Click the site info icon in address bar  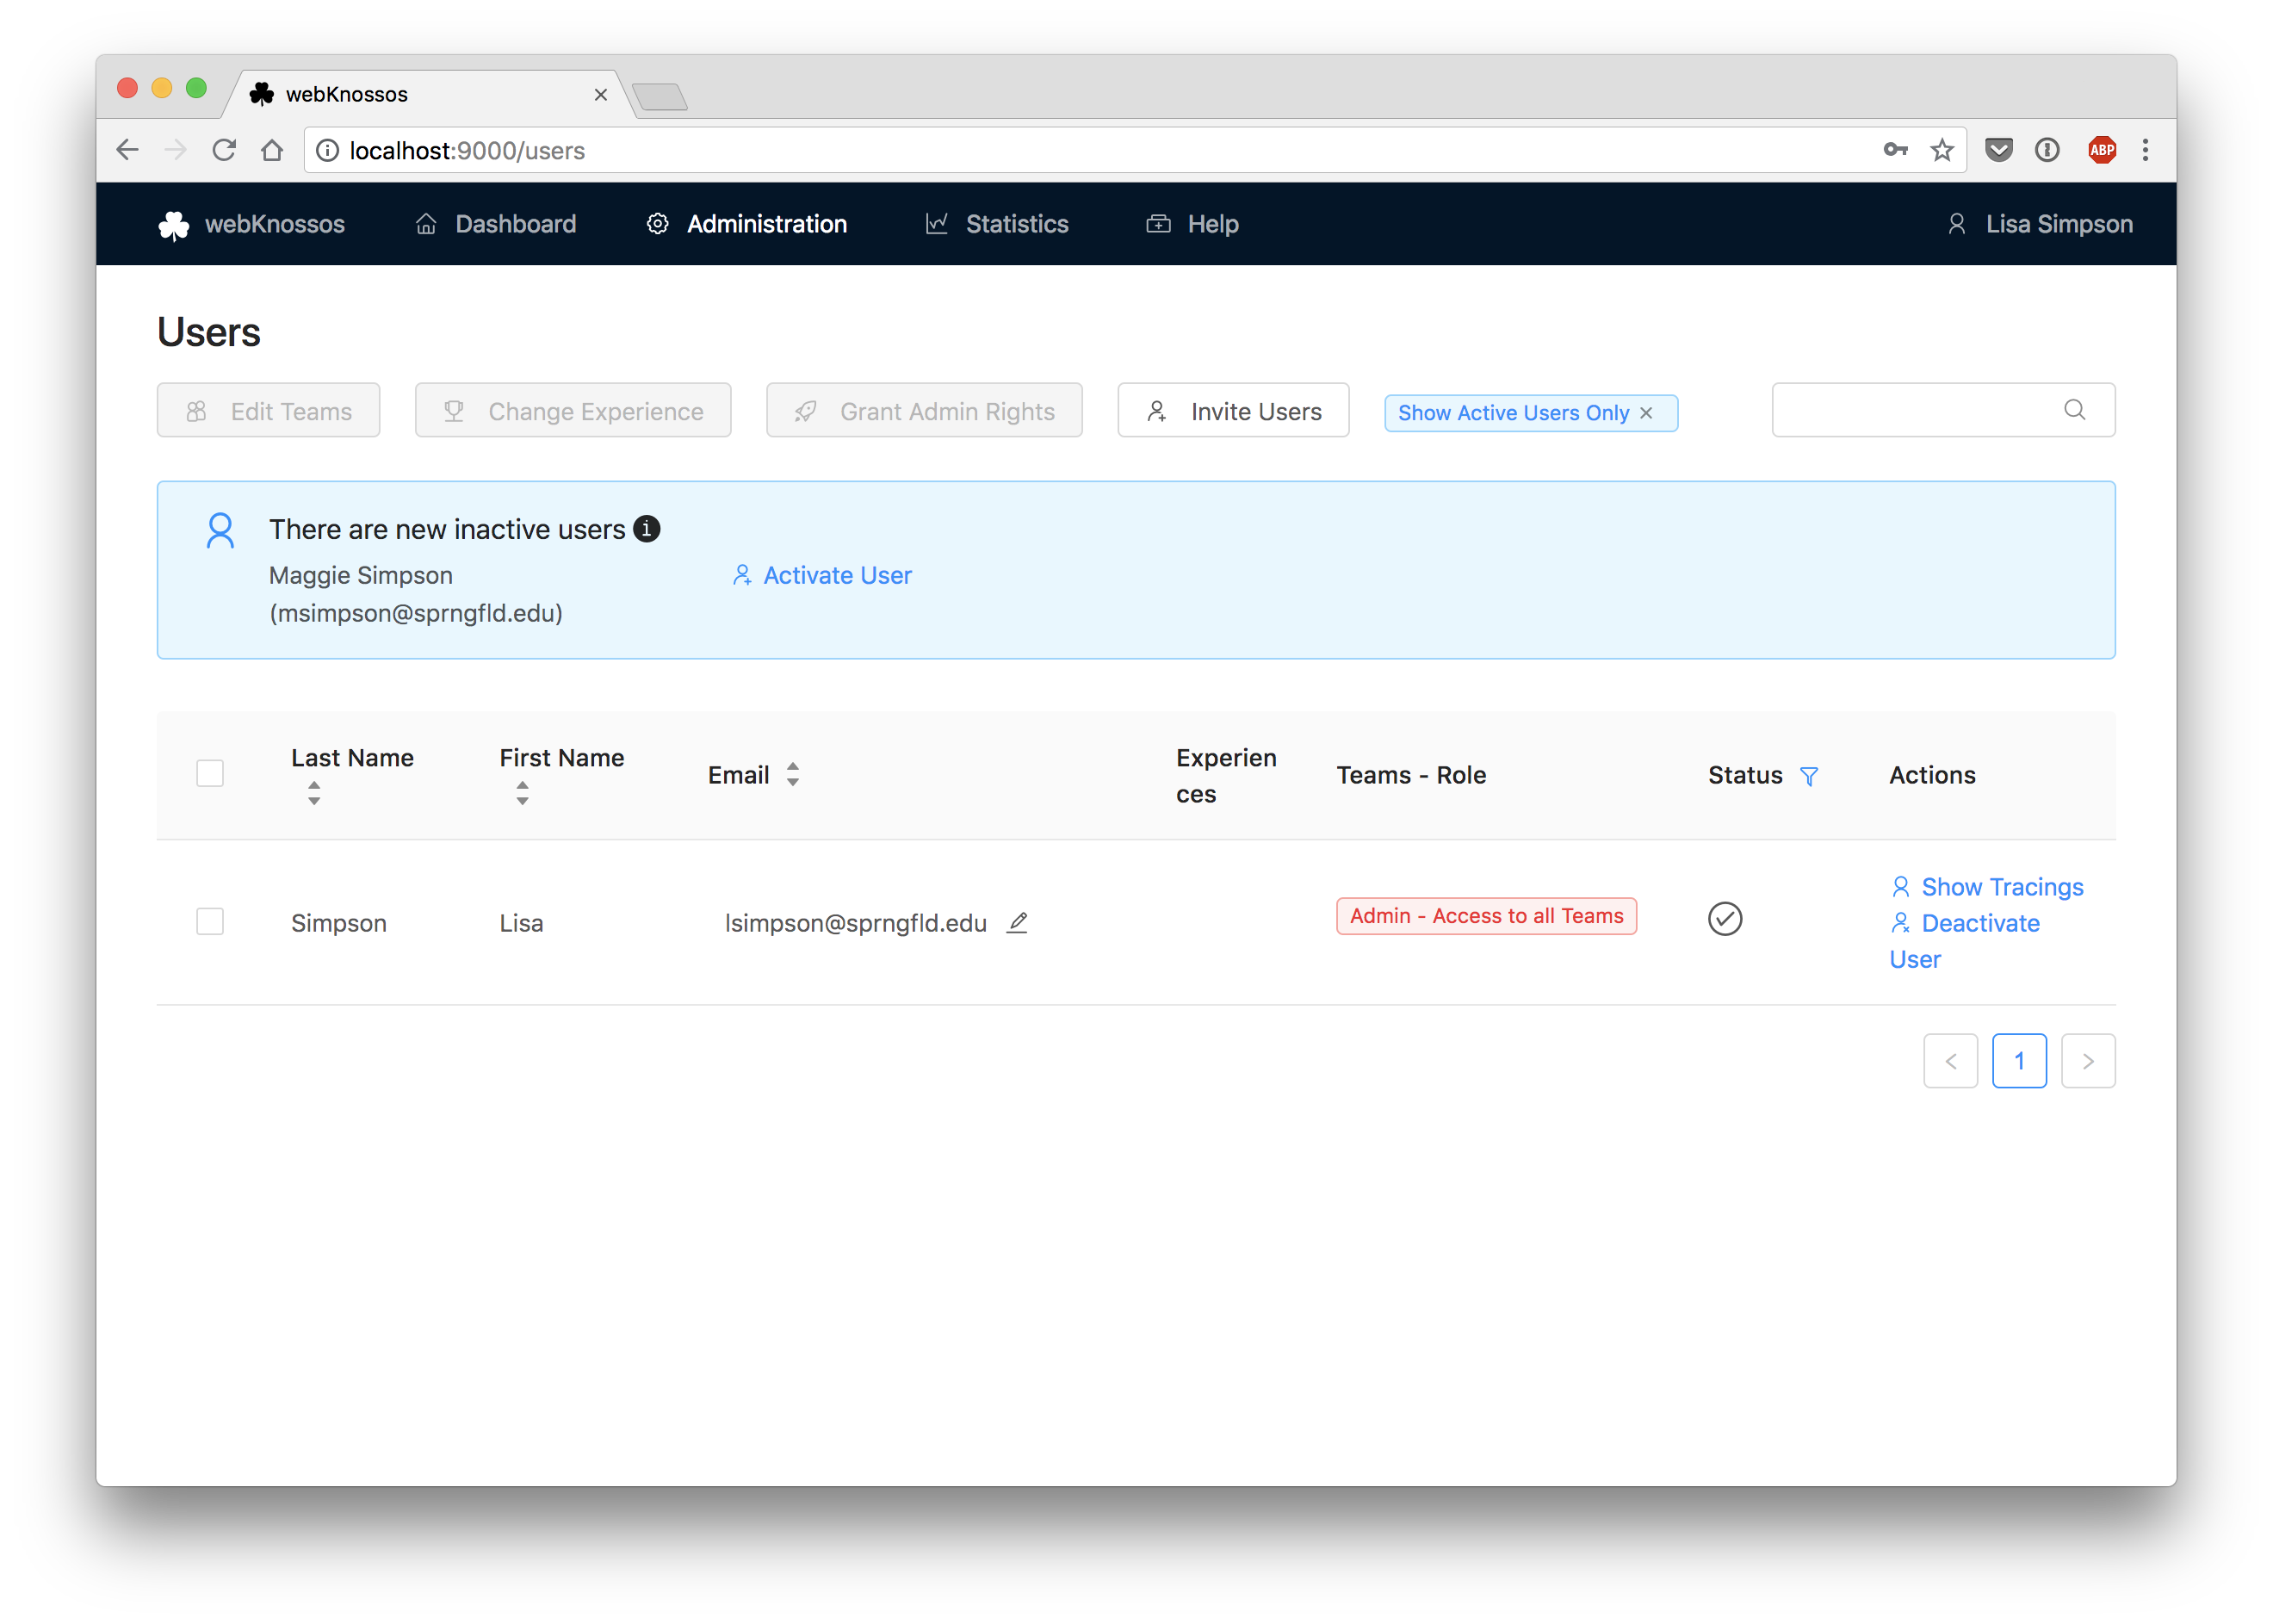point(327,150)
